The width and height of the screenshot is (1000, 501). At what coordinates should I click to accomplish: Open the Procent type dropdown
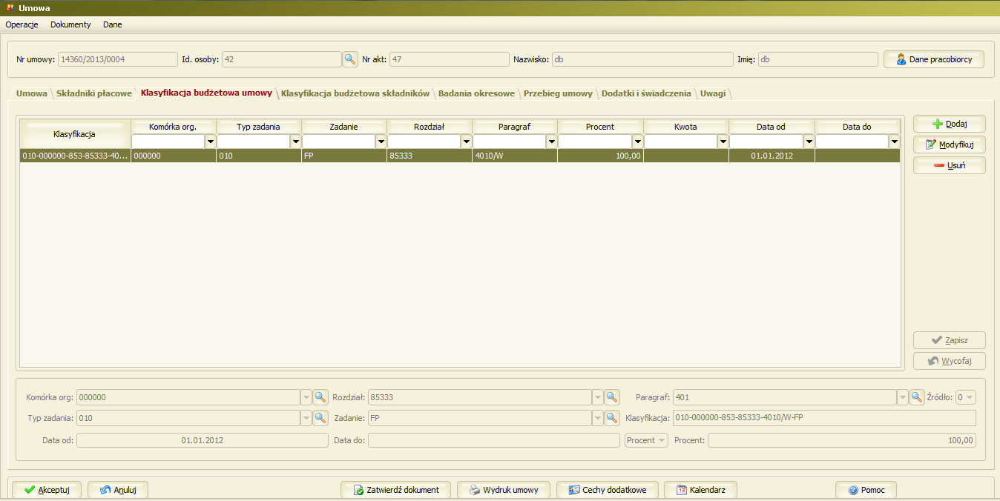coord(646,440)
